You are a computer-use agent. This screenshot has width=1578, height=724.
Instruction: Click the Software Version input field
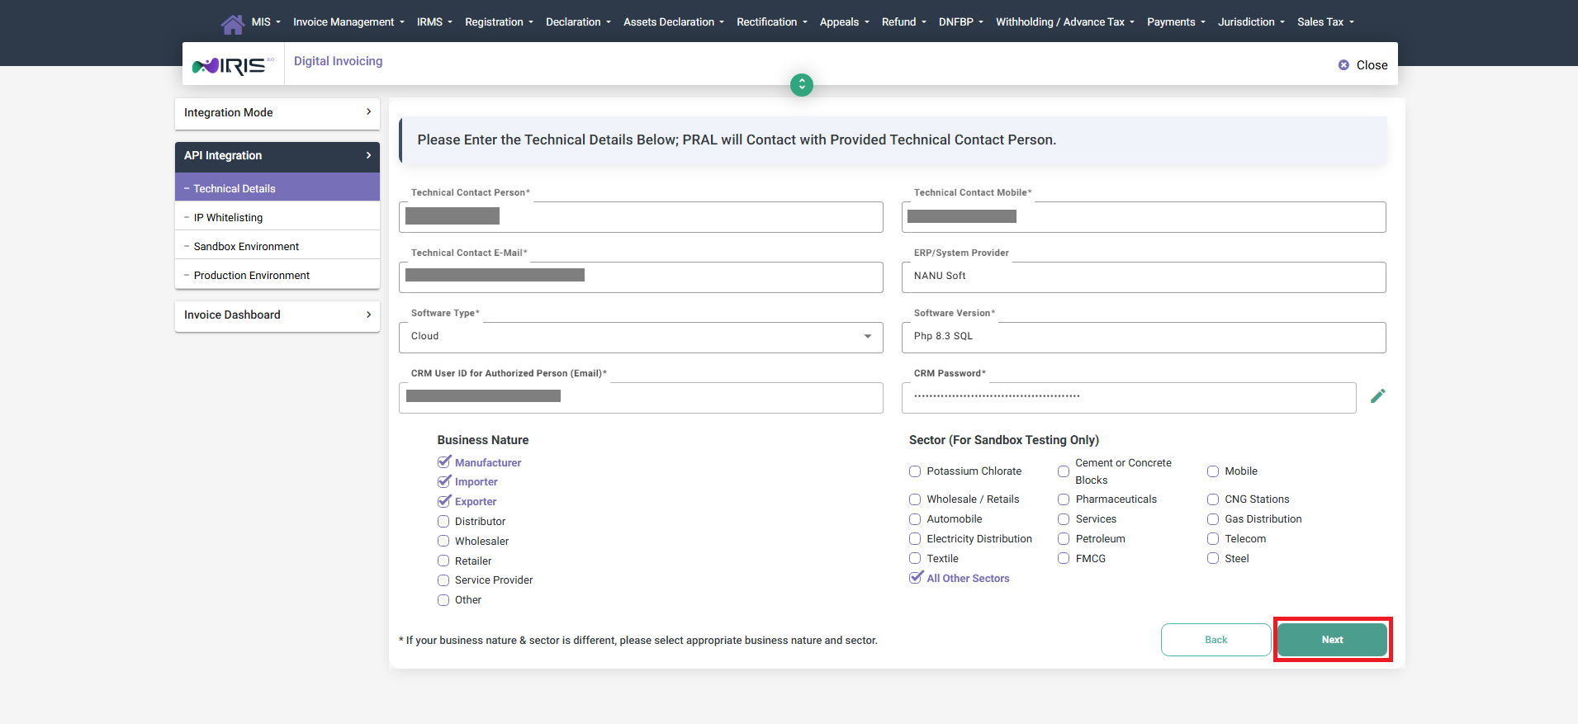pos(1143,337)
